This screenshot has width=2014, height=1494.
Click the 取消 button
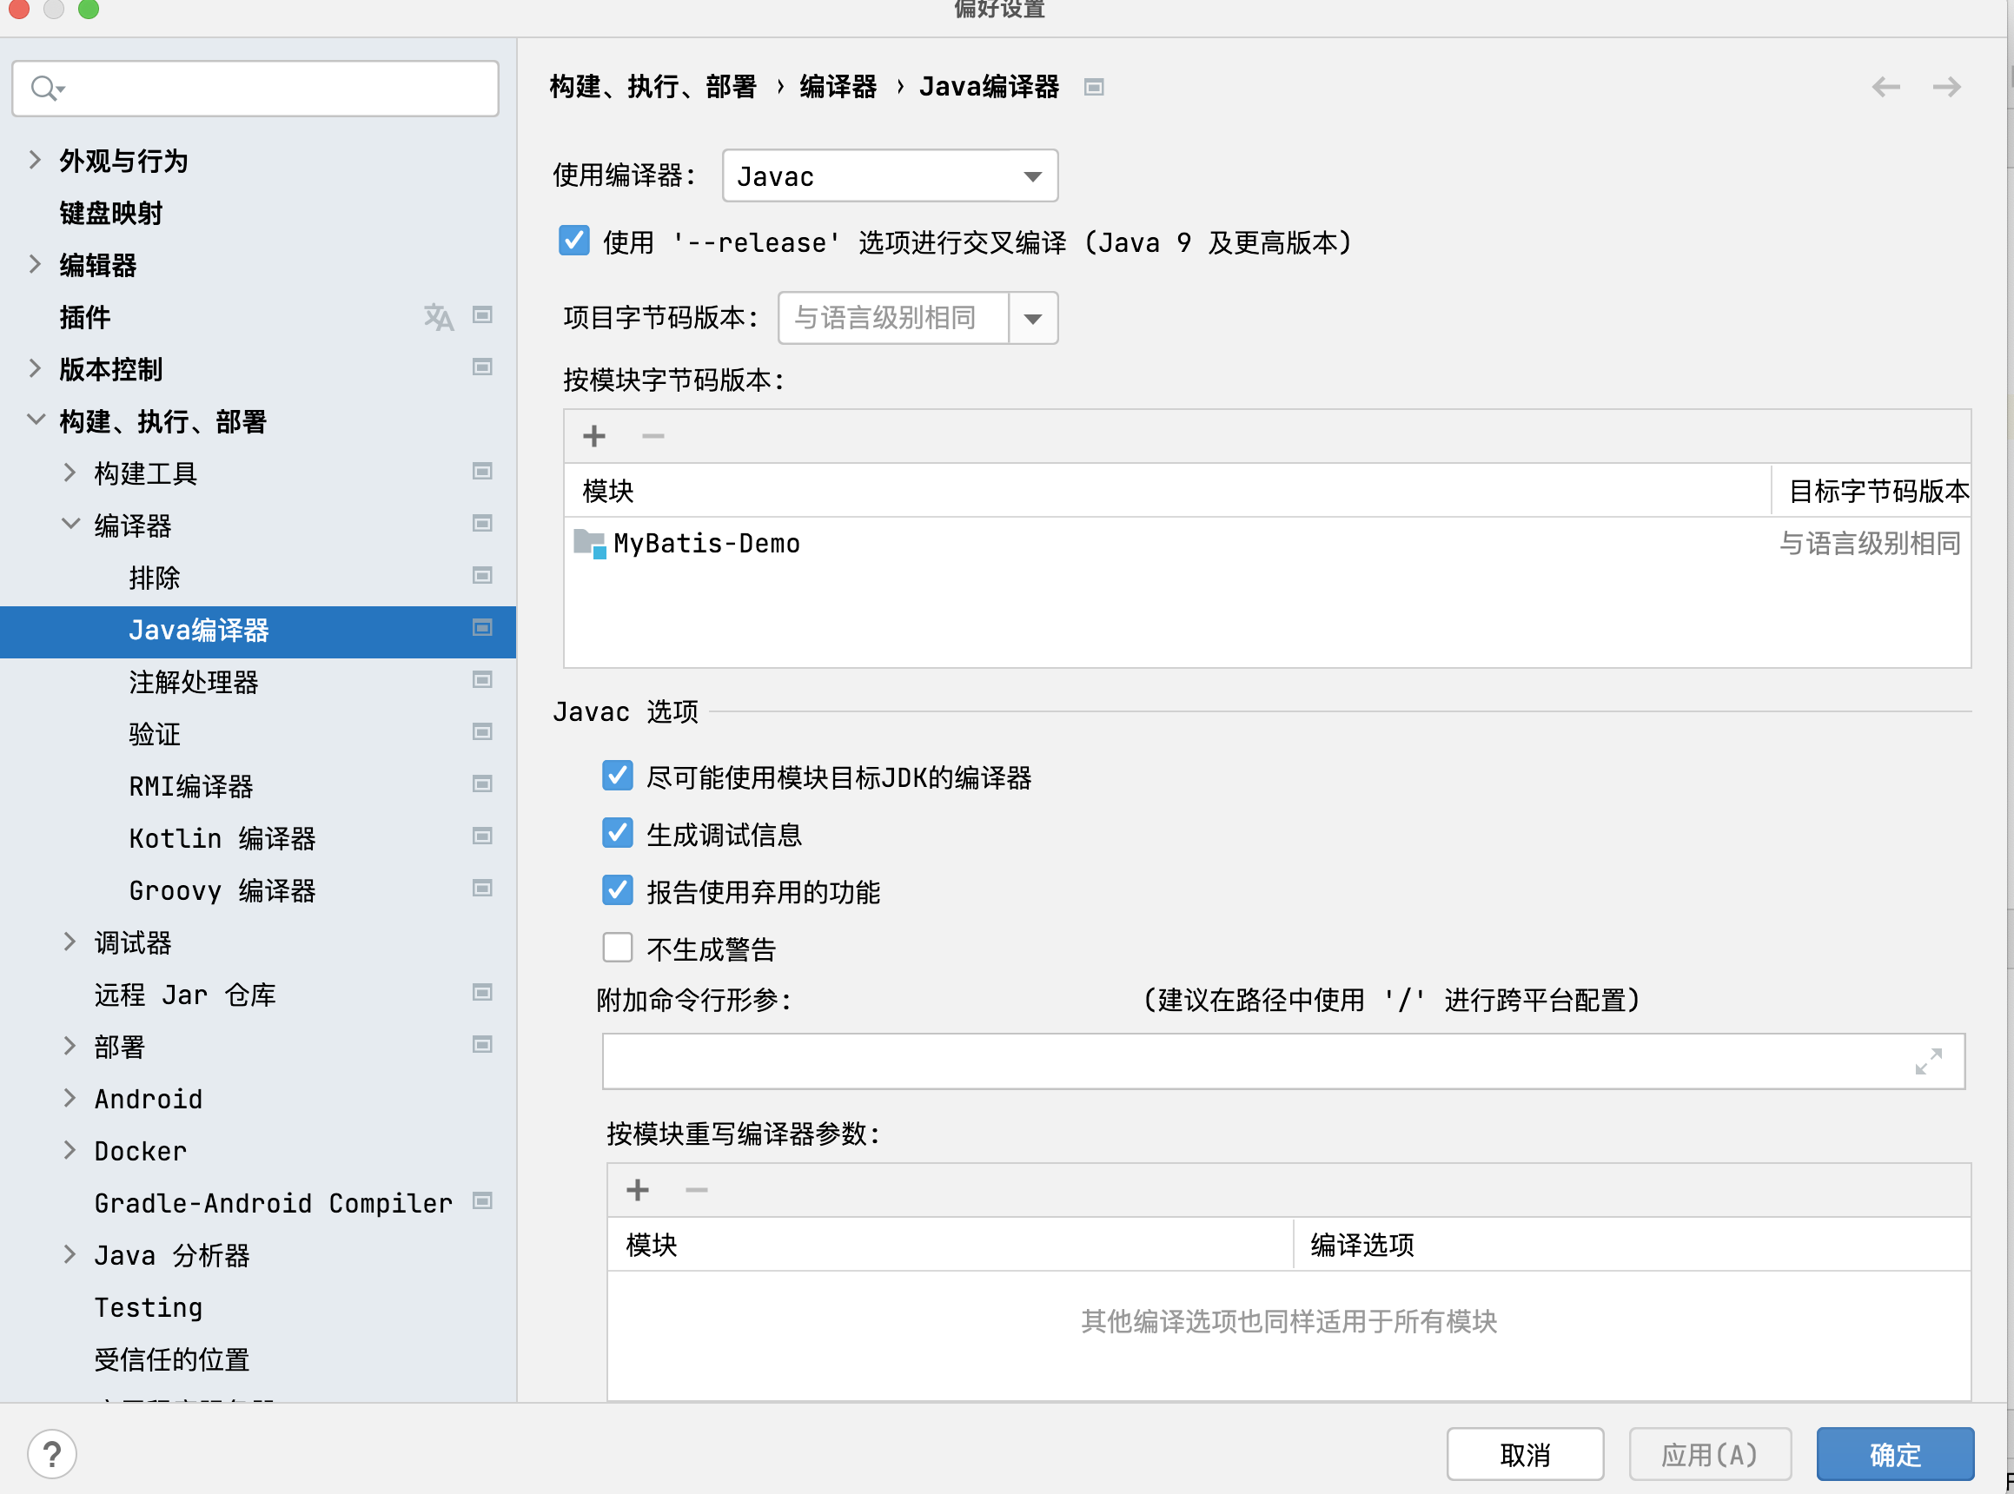point(1525,1454)
